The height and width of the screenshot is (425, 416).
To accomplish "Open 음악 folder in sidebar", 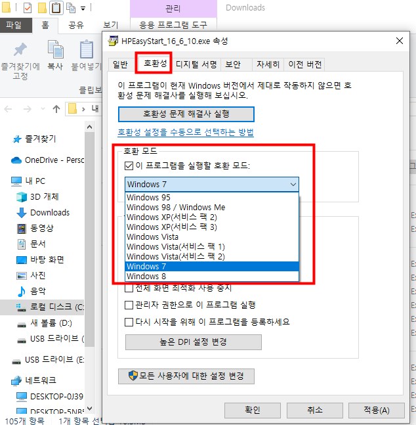I will tap(31, 291).
